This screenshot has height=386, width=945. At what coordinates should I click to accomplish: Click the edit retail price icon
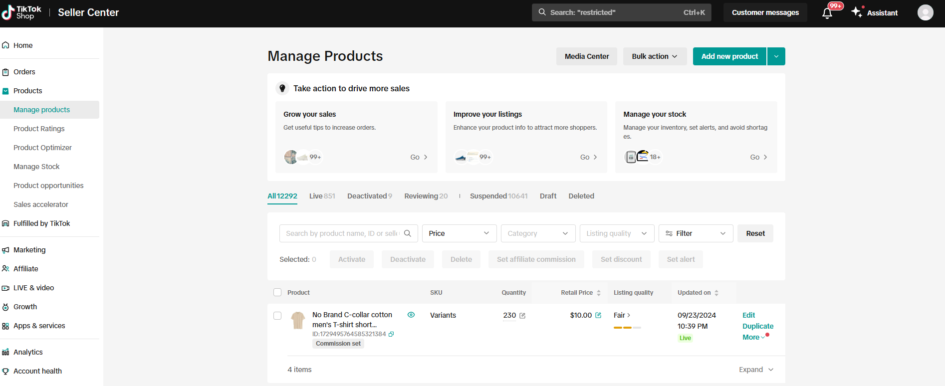[598, 315]
